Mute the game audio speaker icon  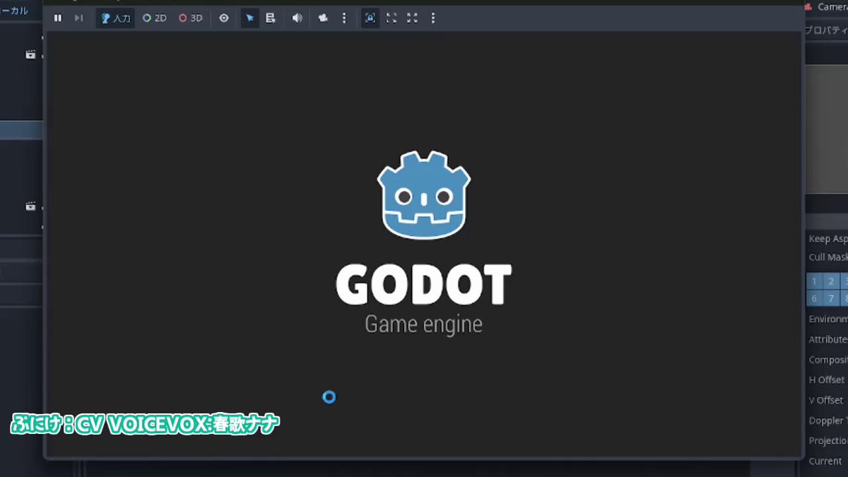point(297,18)
